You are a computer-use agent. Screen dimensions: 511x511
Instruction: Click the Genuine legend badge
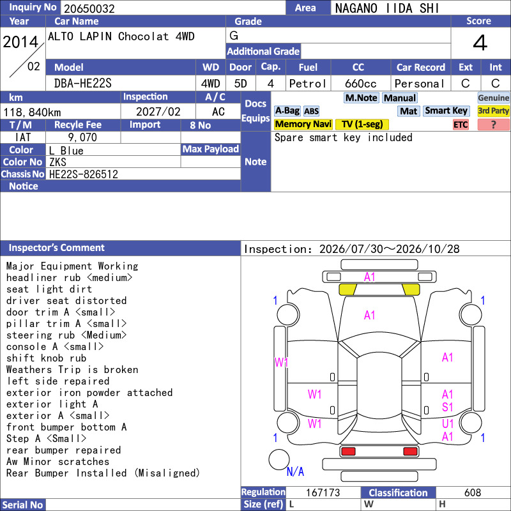pos(493,98)
